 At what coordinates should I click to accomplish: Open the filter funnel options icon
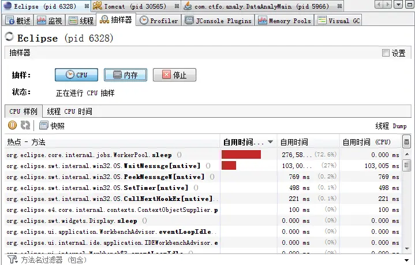coord(12,259)
